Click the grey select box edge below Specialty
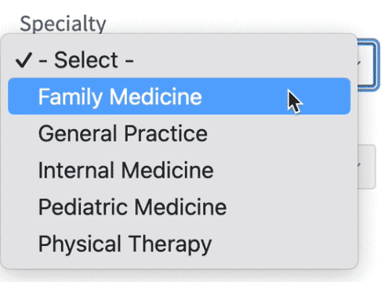The height and width of the screenshot is (282, 392). [x=367, y=166]
